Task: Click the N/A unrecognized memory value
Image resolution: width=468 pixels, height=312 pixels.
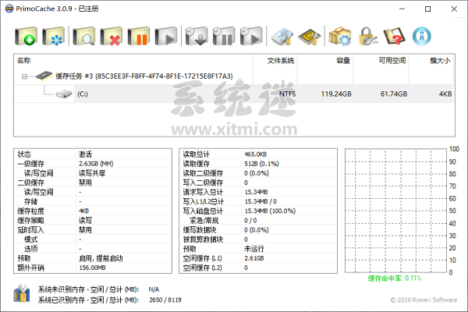Action: (154, 289)
